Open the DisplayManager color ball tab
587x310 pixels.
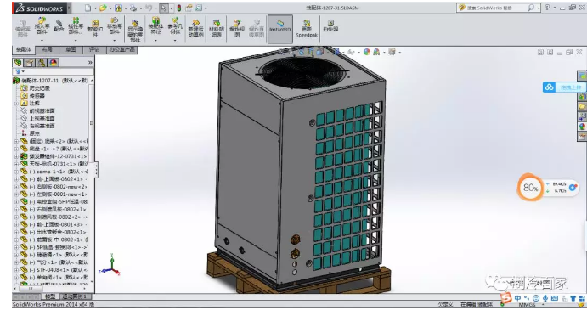click(54, 63)
